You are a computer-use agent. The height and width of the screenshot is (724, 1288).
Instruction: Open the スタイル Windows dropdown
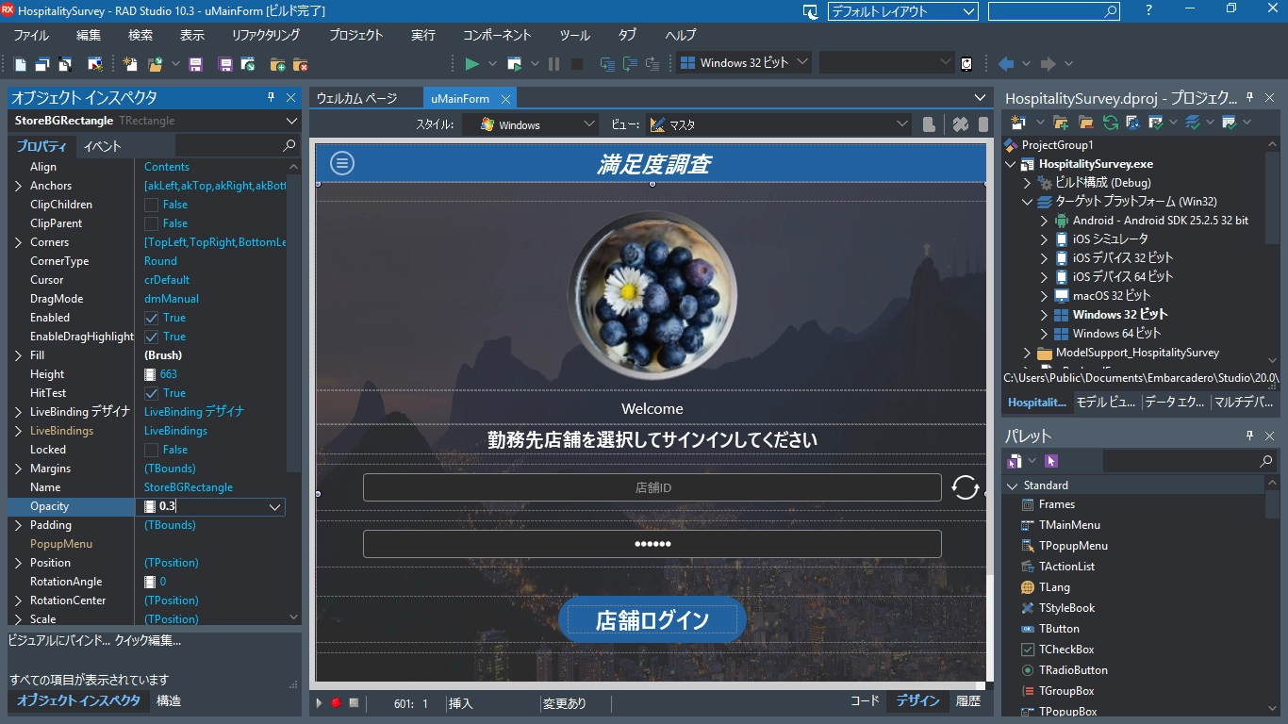tap(590, 123)
